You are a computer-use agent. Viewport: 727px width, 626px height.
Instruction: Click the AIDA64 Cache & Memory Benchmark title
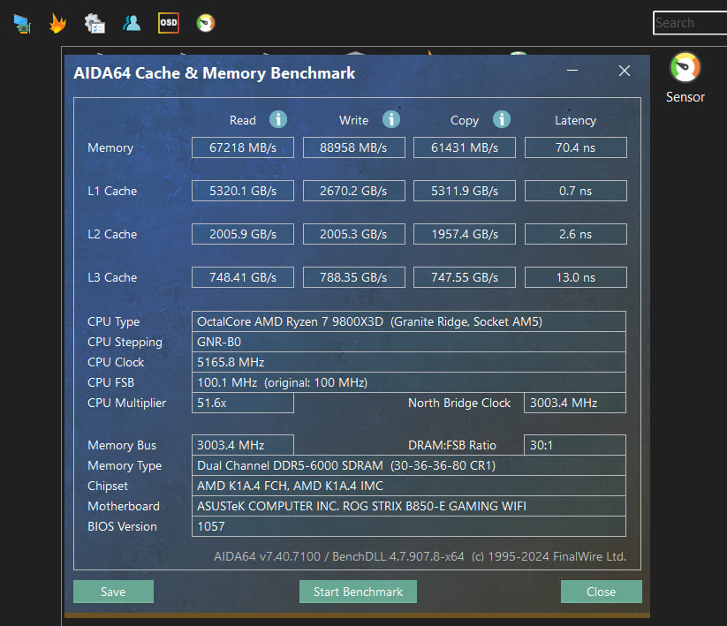214,73
